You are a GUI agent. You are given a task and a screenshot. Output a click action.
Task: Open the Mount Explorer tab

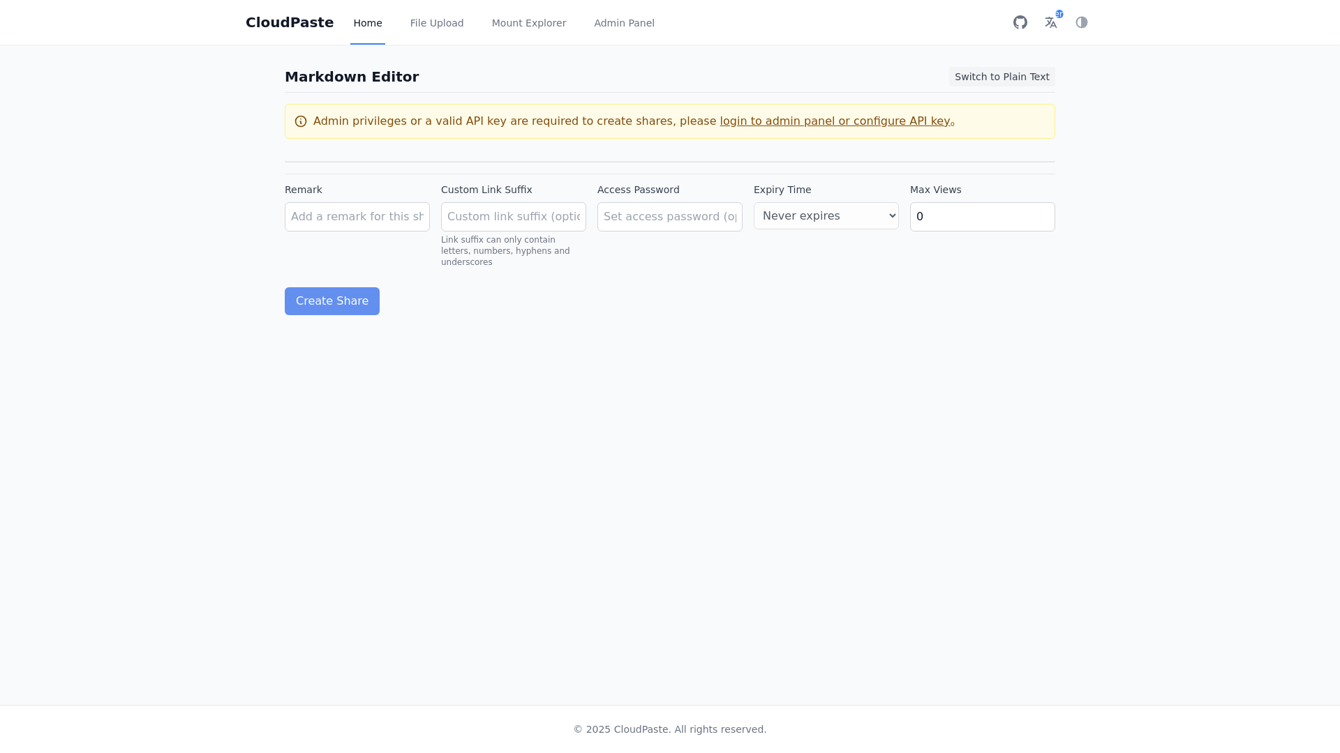coord(529,23)
